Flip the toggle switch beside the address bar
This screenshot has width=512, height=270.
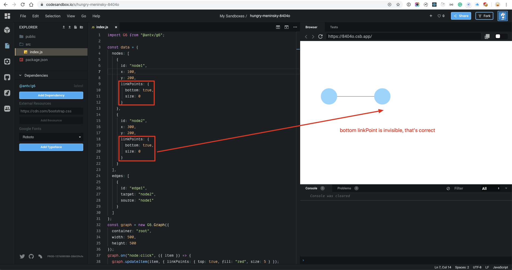499,36
